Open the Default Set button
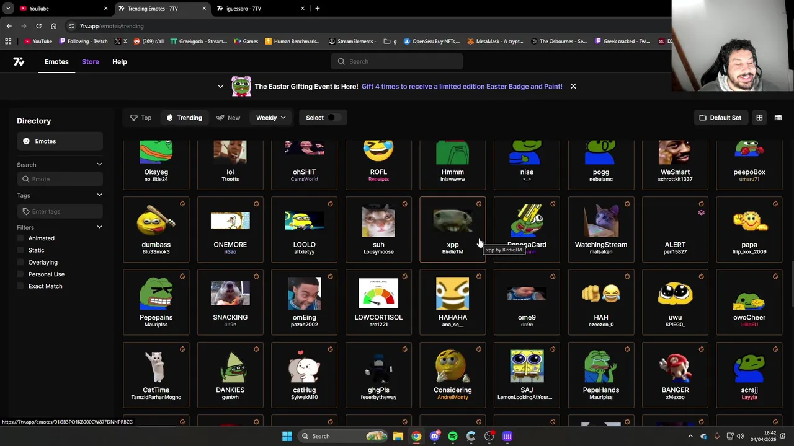 tap(720, 118)
